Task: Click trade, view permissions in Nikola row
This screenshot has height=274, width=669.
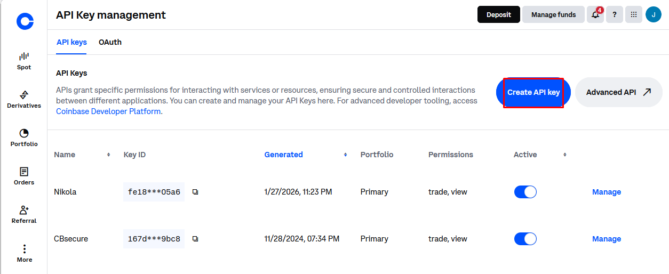Action: pos(448,192)
